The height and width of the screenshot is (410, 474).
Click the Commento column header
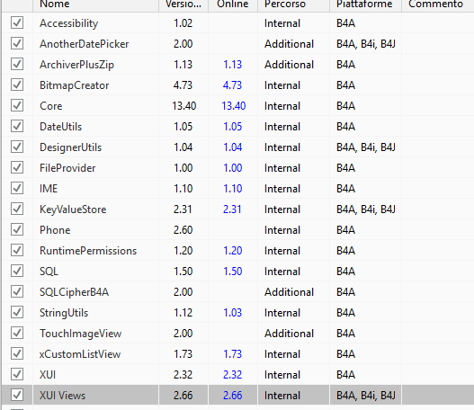point(438,4)
